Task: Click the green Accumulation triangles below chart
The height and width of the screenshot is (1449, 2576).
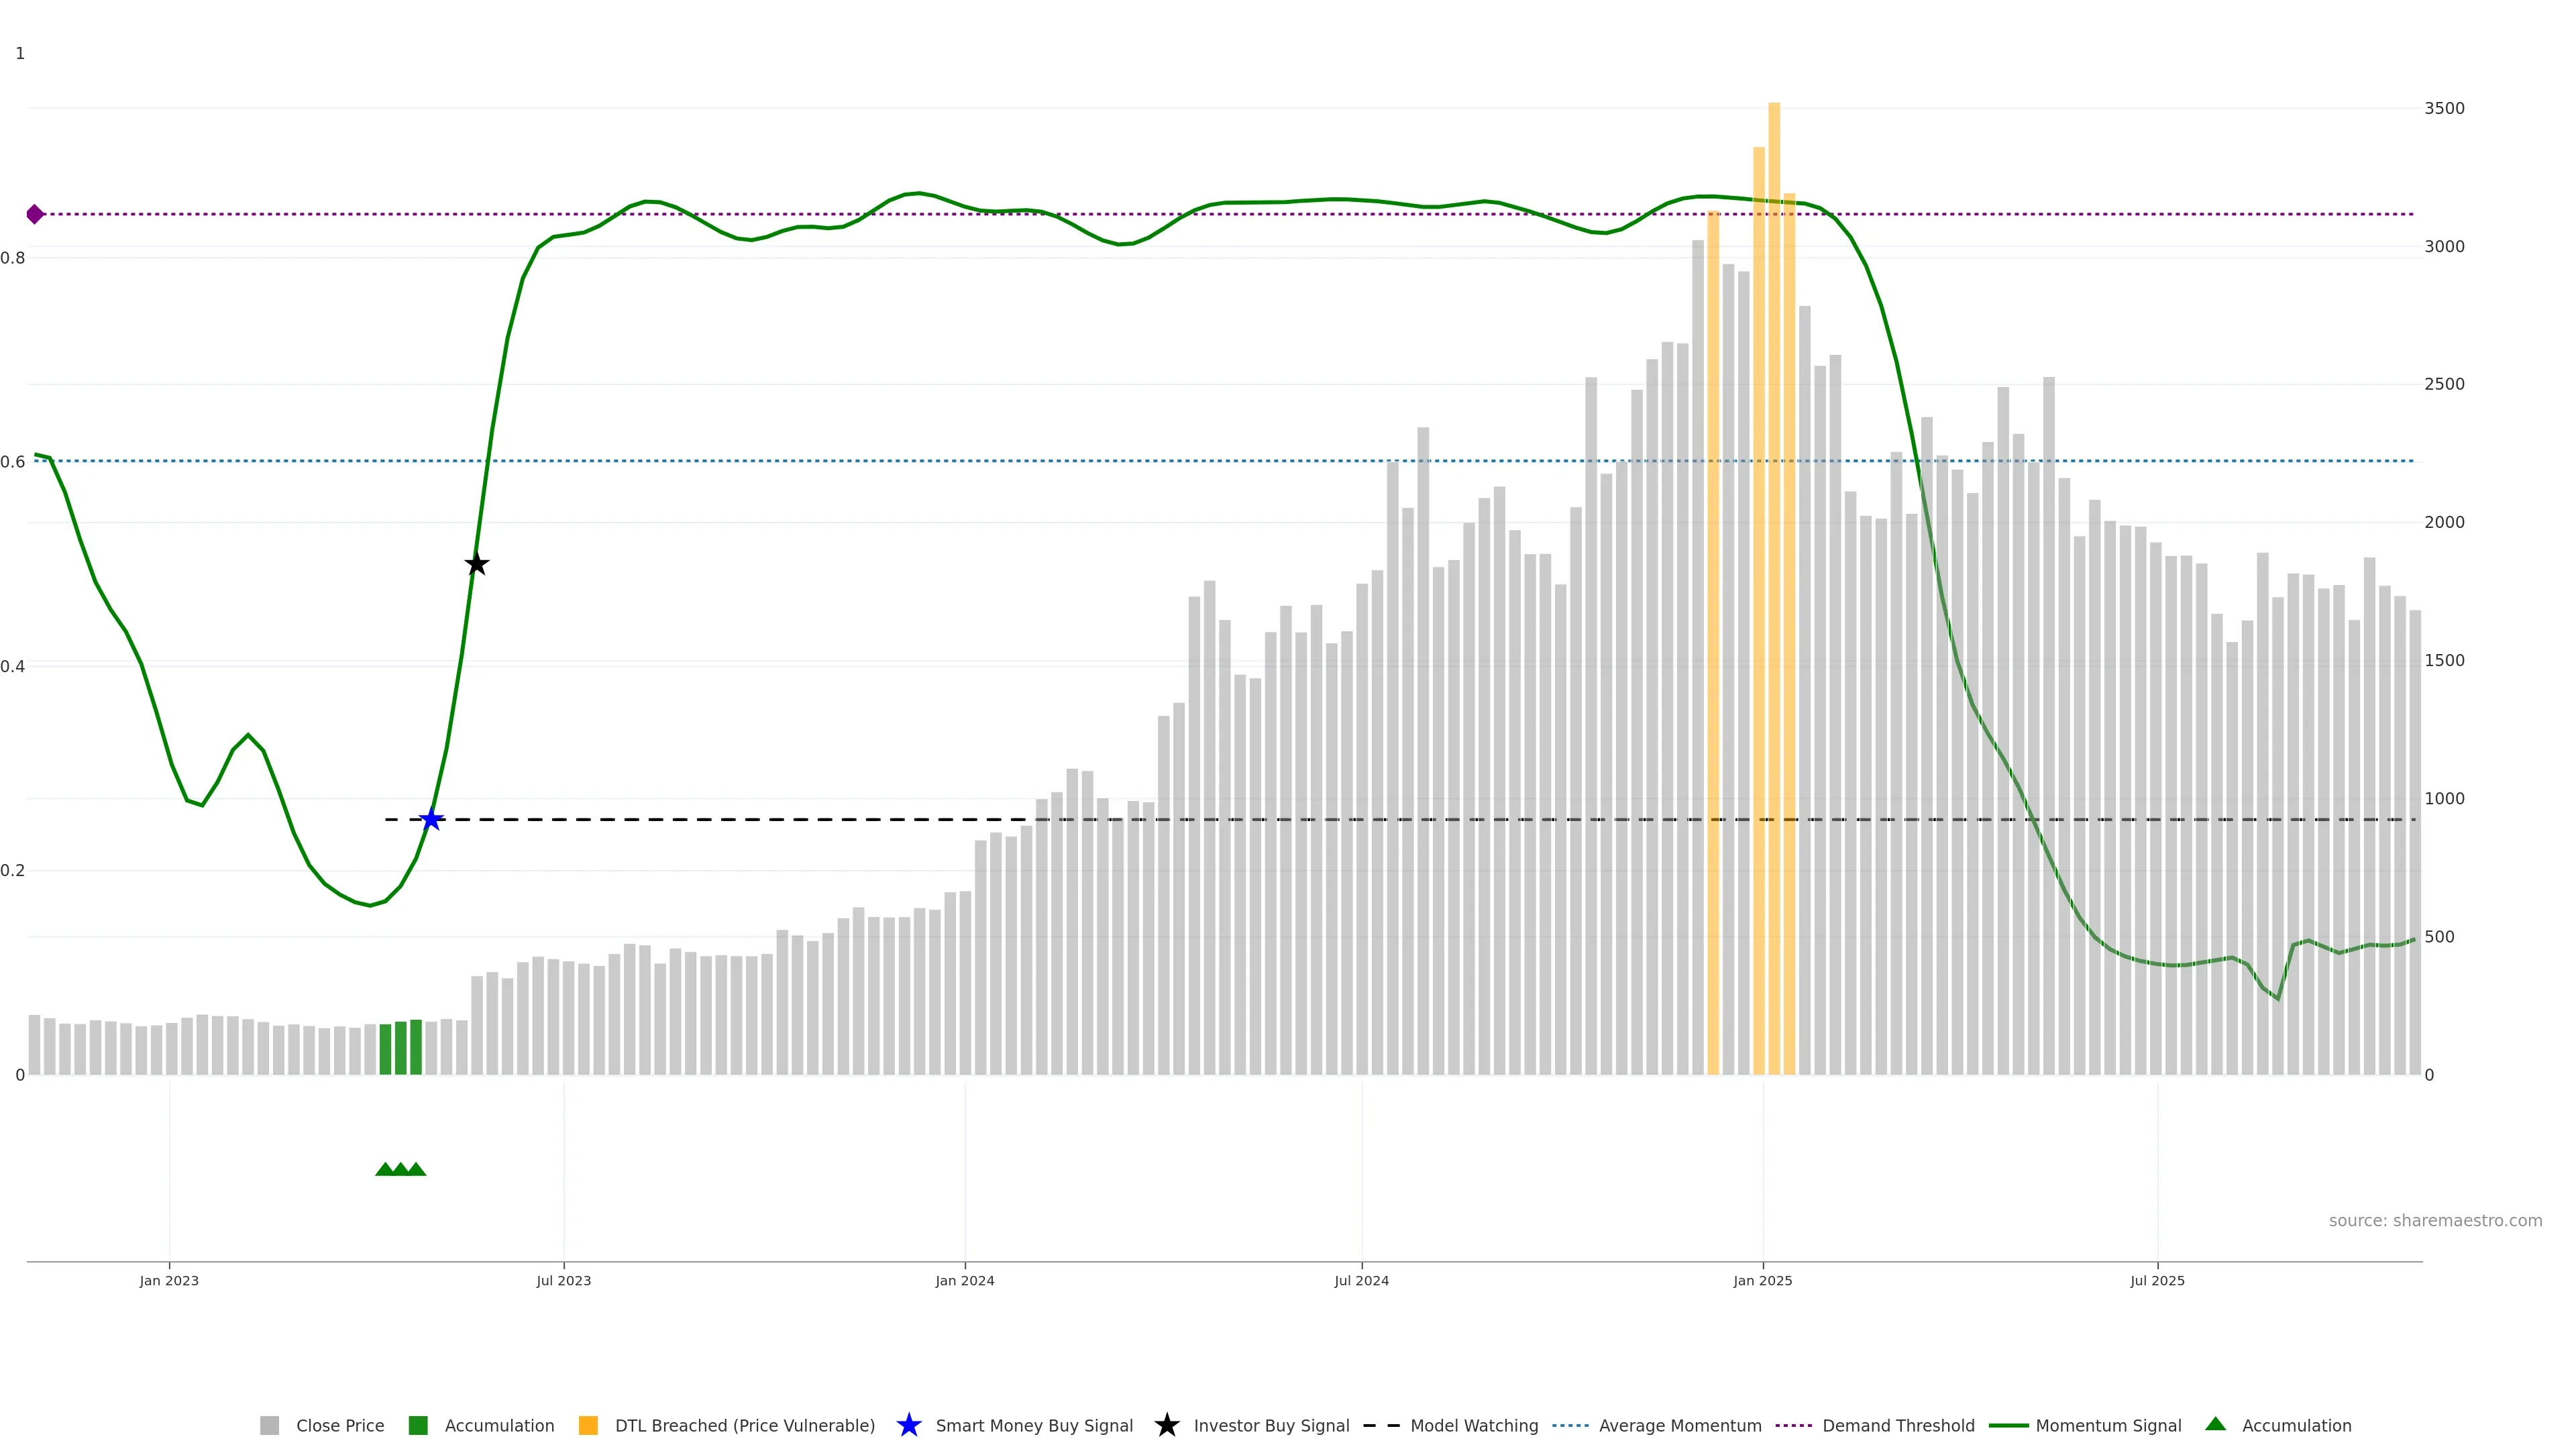Action: pyautogui.click(x=401, y=1169)
